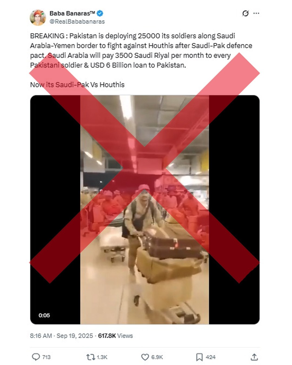Screen dimensions: 292x365
Task: Like the post with the heart icon
Action: coord(145,357)
